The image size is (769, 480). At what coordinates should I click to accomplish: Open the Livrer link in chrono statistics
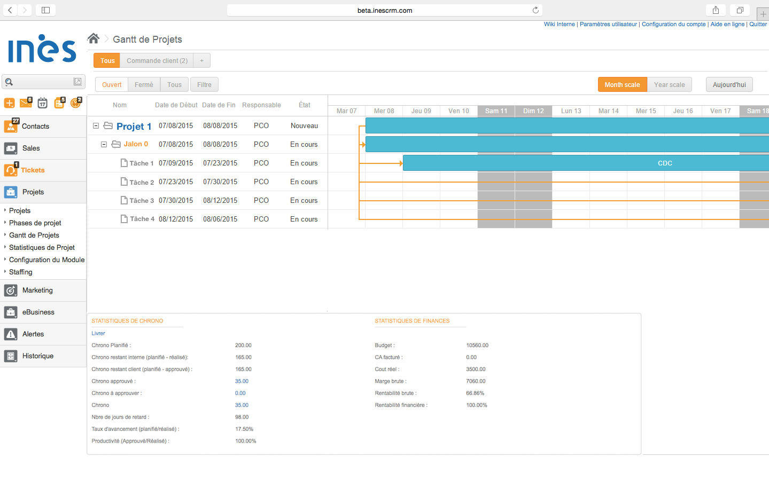(x=98, y=333)
